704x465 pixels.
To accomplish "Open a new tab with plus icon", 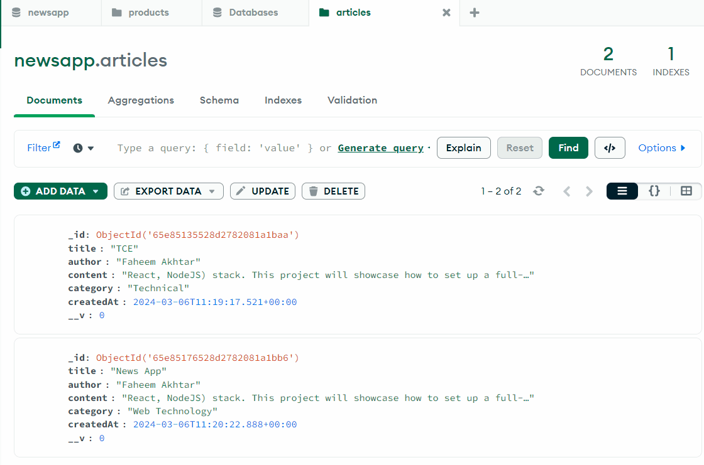I will (475, 13).
